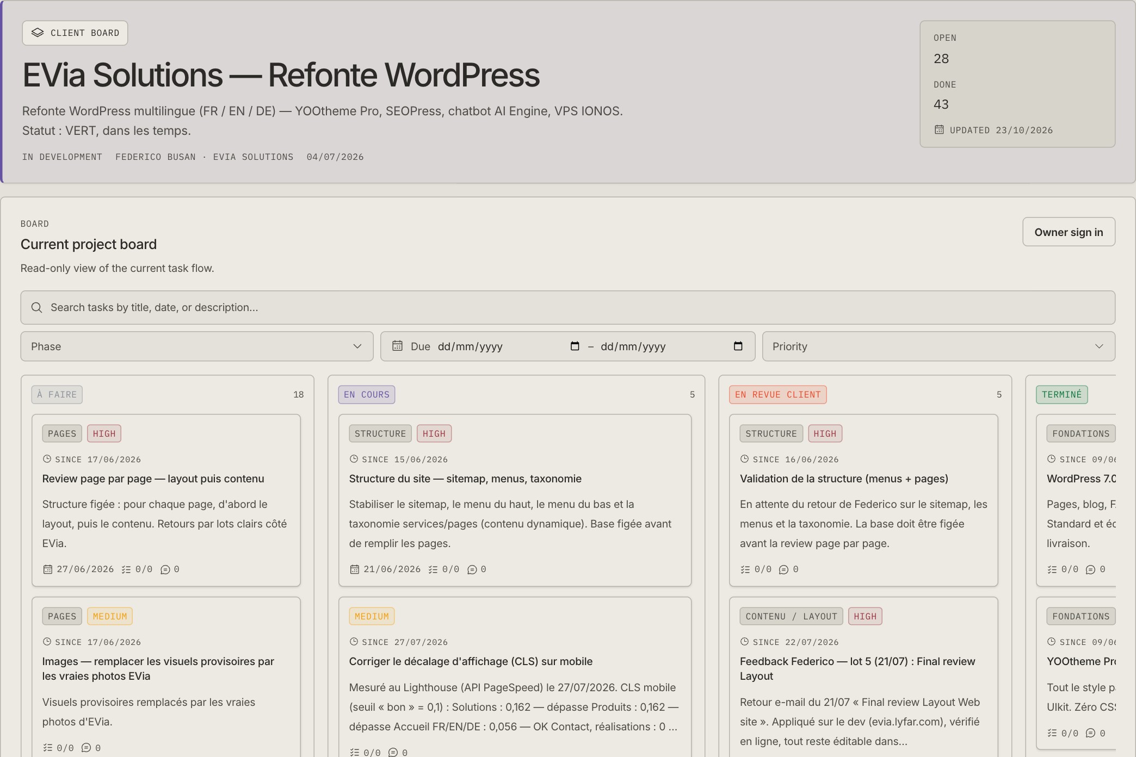This screenshot has width=1136, height=757.
Task: Click the MEDIUM tag on the Images remplacer les visuels card
Action: [x=110, y=616]
